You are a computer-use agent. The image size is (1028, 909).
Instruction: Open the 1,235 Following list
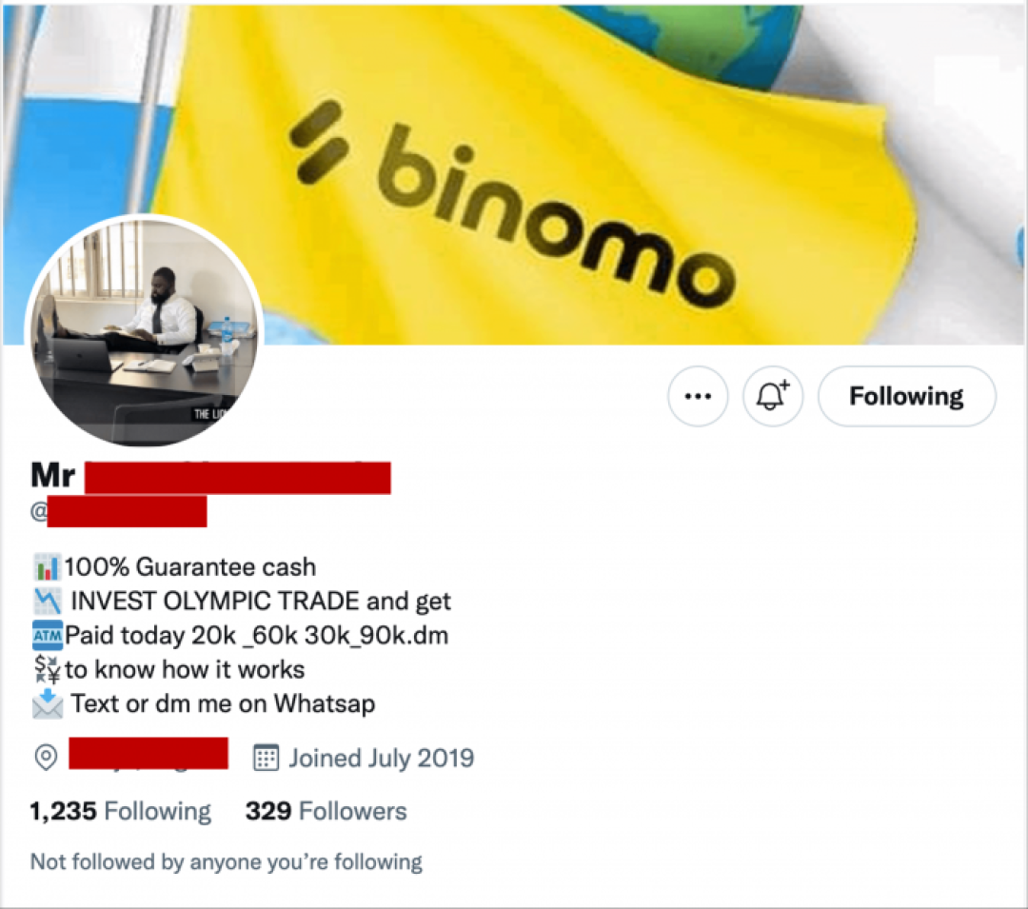[121, 811]
